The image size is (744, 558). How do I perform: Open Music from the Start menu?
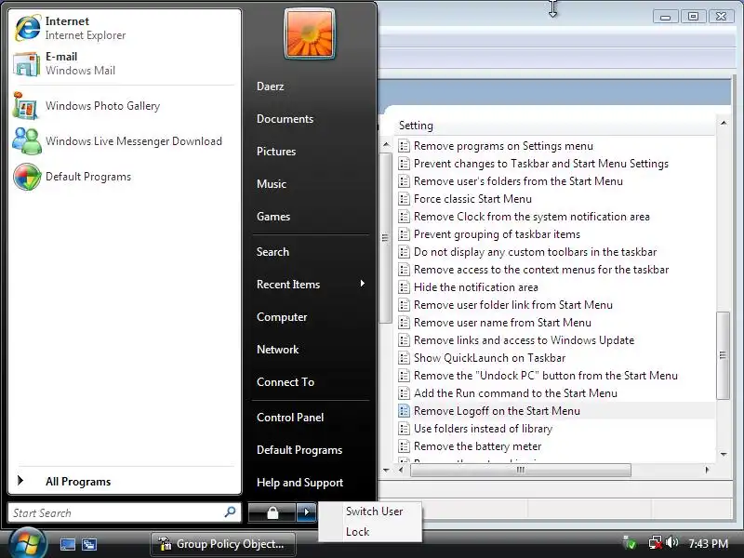tap(271, 183)
